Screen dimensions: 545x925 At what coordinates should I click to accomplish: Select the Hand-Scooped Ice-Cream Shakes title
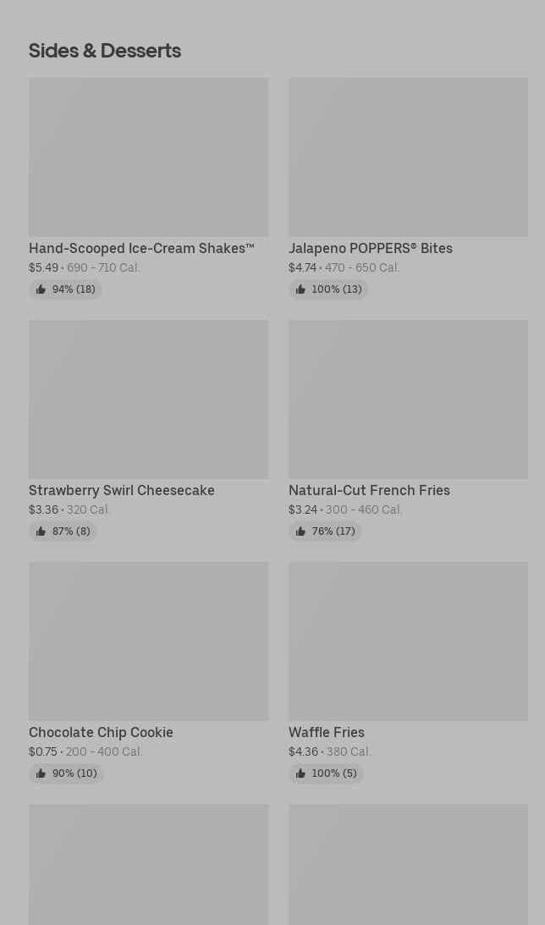pos(141,248)
